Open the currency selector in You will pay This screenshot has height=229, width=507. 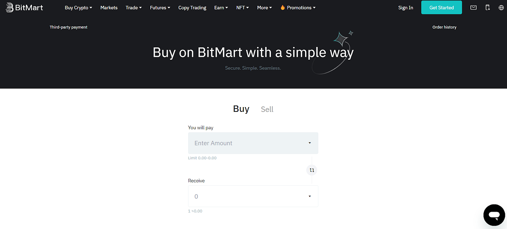pyautogui.click(x=310, y=143)
